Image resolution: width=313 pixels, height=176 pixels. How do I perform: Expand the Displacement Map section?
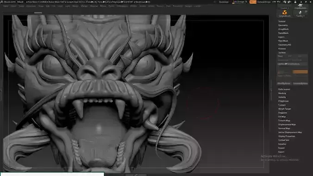coord(287,125)
